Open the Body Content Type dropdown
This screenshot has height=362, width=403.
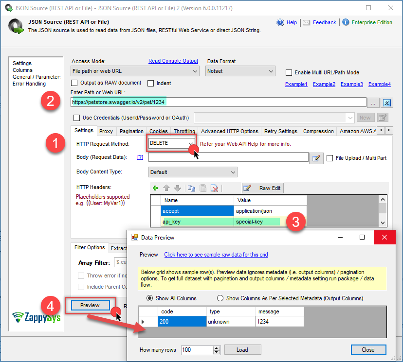click(x=192, y=172)
